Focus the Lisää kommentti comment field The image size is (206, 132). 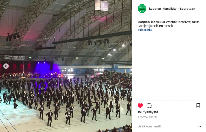click(167, 126)
